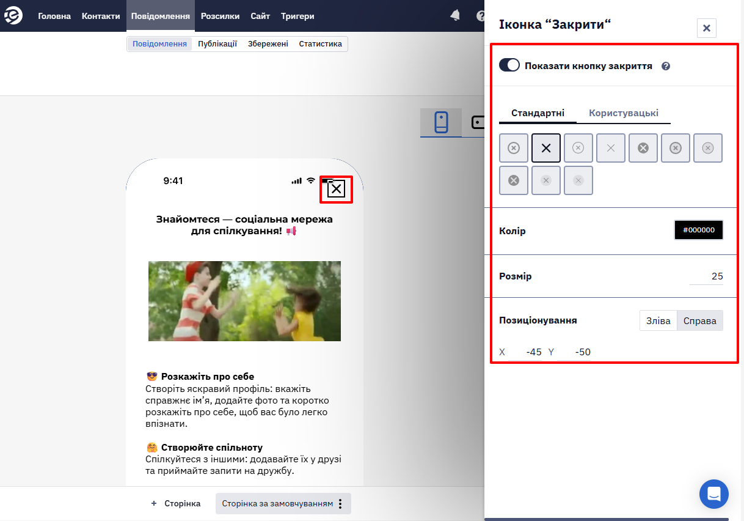Select the thin plain X icon without circle

pyautogui.click(x=611, y=148)
